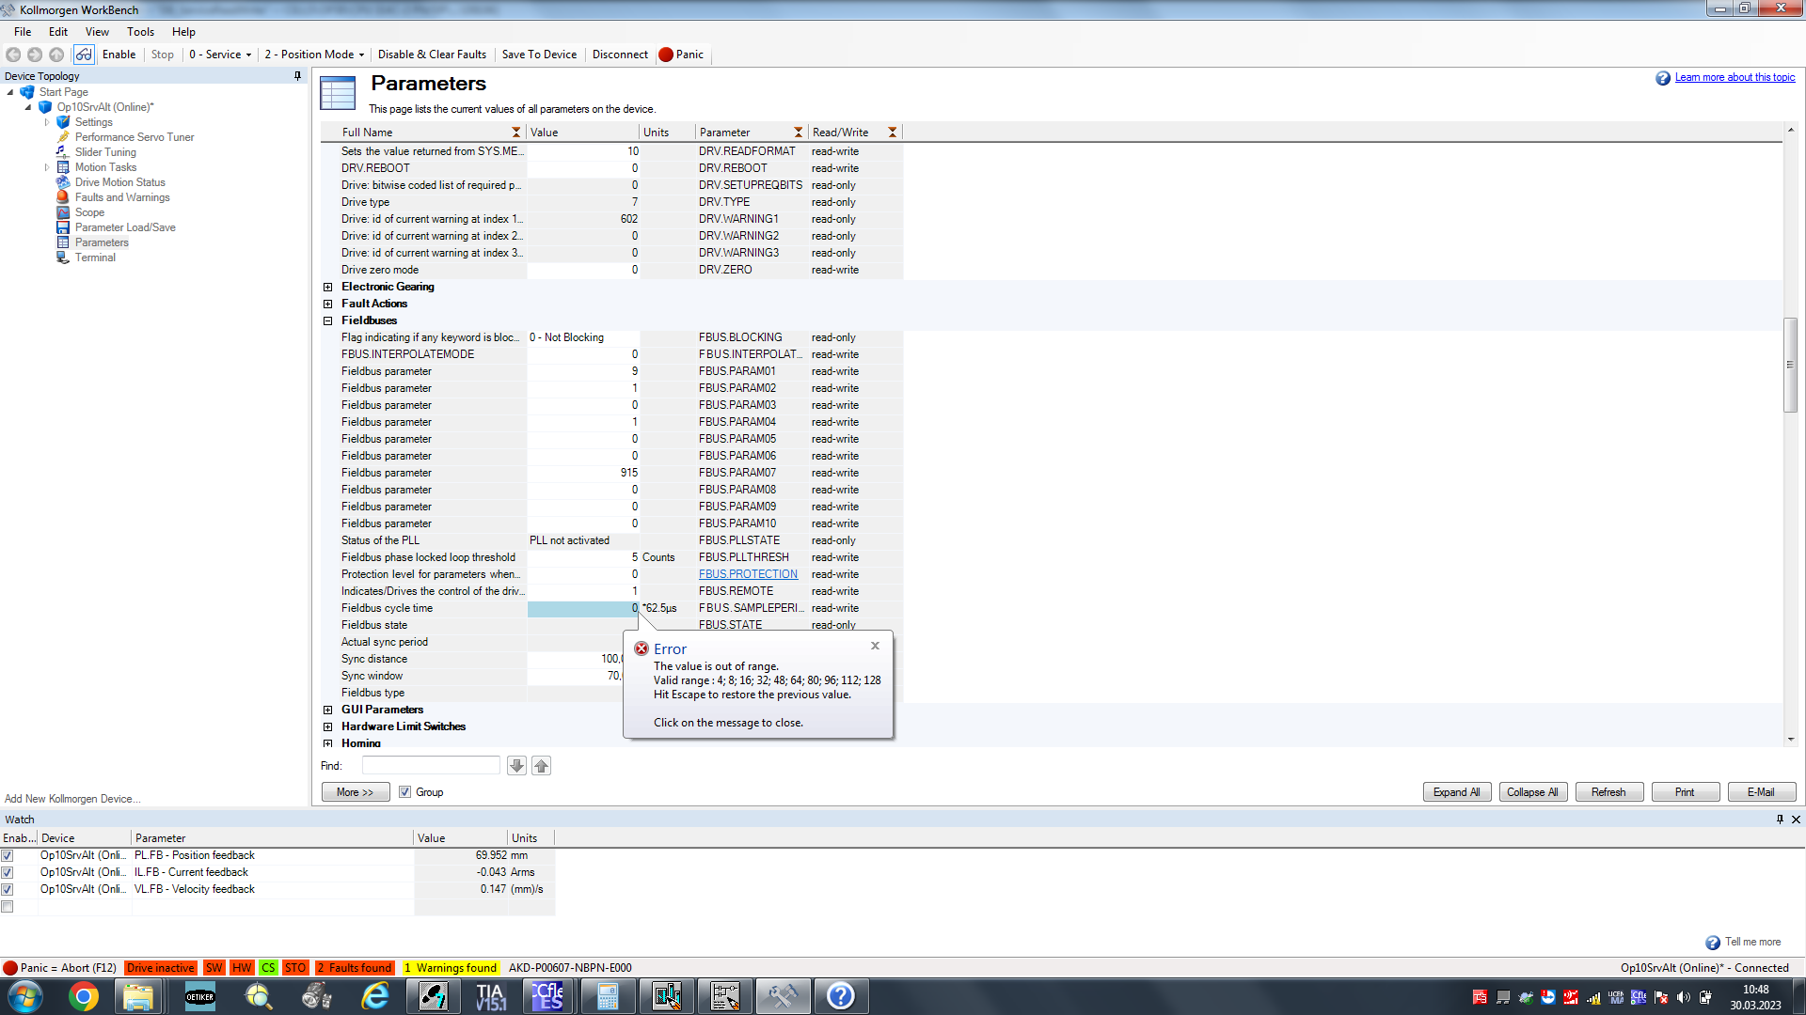Expand the Electronic Gearing group
Image resolution: width=1806 pixels, height=1015 pixels.
327,288
